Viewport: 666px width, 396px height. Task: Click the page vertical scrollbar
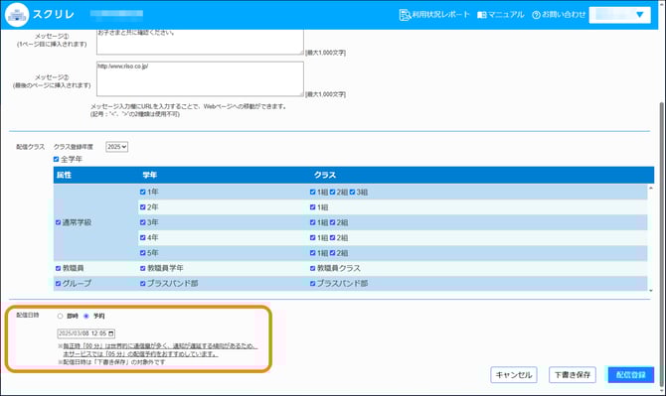pos(661,244)
